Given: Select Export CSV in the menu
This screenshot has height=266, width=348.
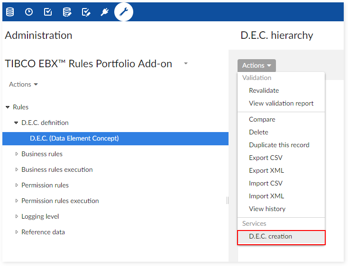Looking at the screenshot, I should (266, 158).
